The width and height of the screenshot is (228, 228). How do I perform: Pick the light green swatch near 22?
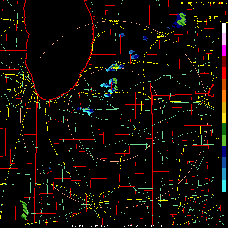[x=224, y=140]
